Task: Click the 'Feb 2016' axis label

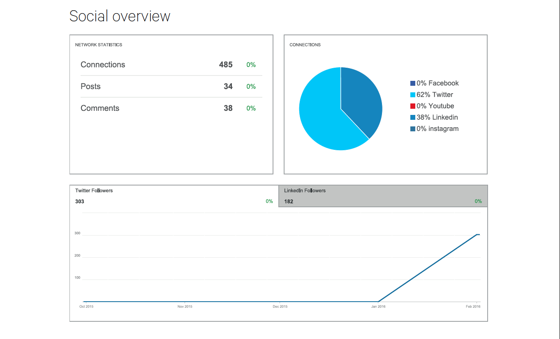Action: click(473, 307)
